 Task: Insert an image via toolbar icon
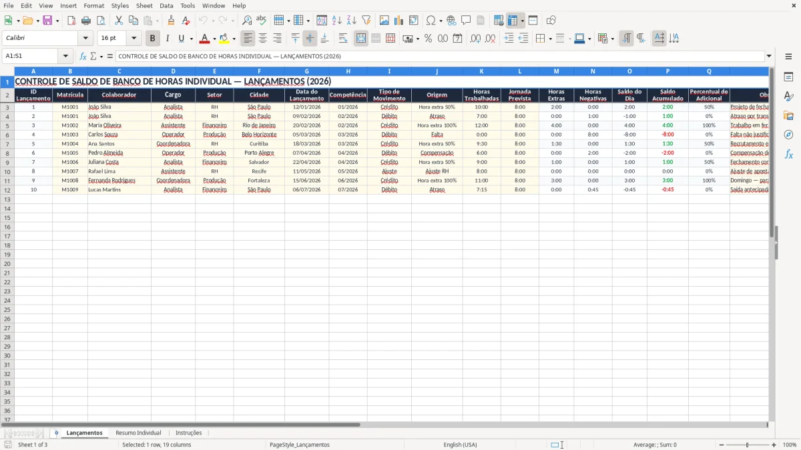coord(384,21)
